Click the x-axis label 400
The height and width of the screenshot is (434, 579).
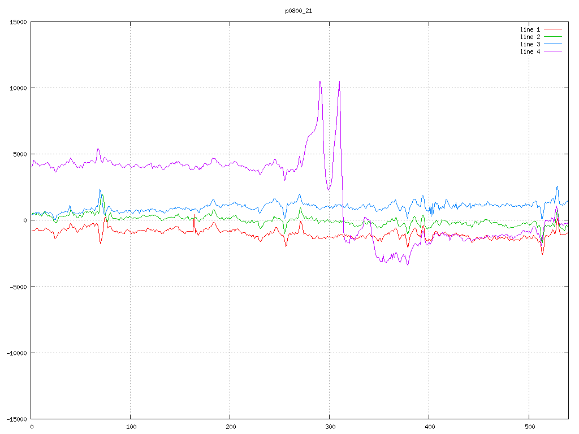point(430,427)
